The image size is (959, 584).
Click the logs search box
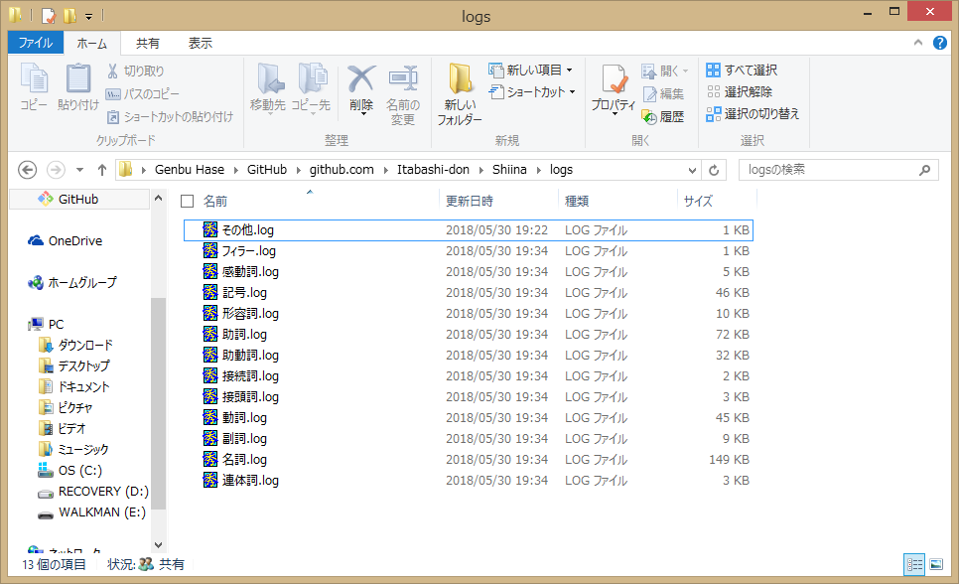pos(829,170)
